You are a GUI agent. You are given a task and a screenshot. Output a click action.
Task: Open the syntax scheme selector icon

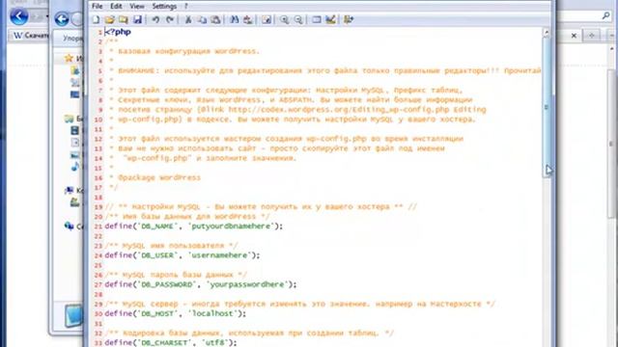317,19
